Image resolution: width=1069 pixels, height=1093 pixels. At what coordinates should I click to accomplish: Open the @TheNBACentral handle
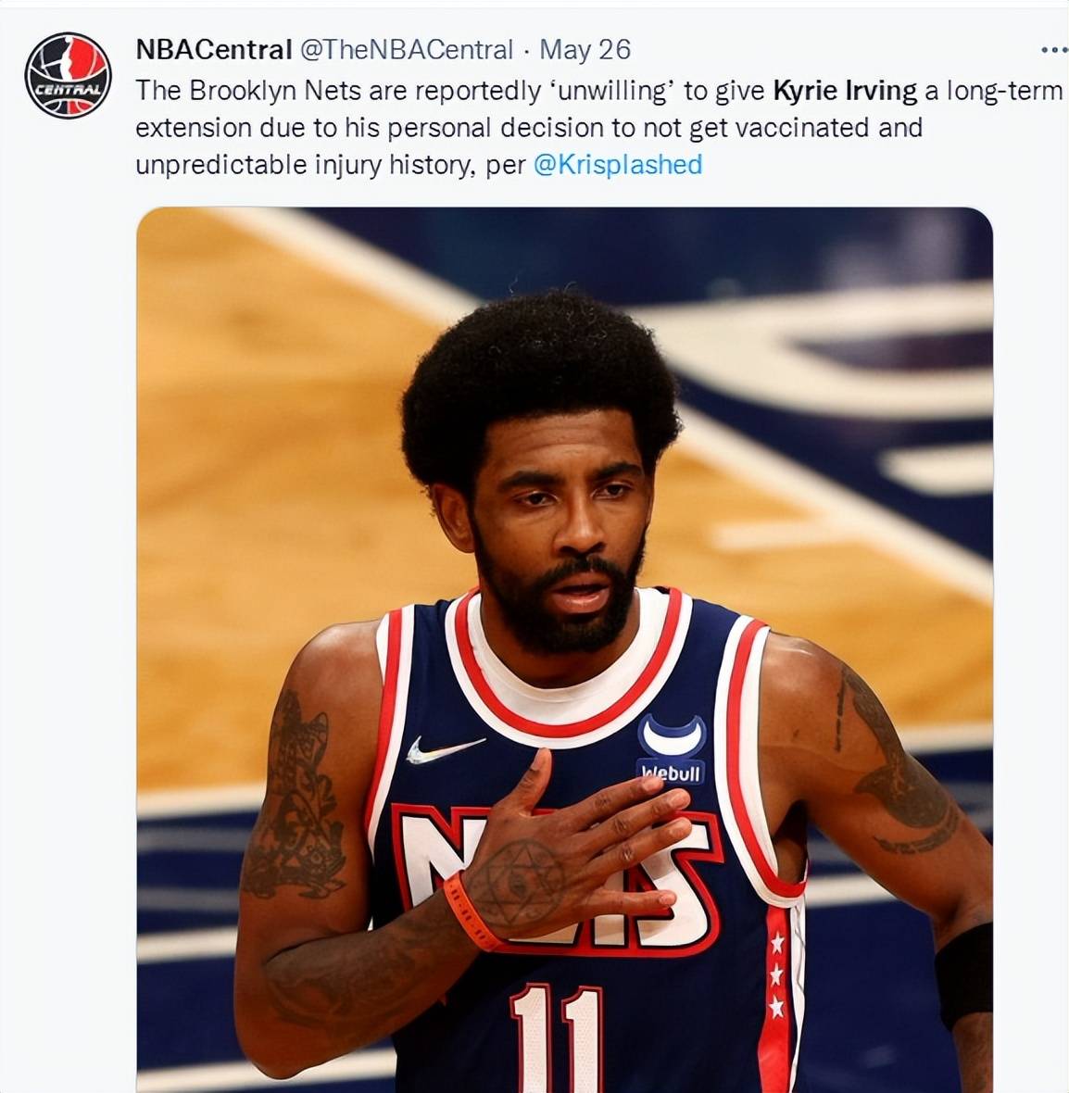407,50
